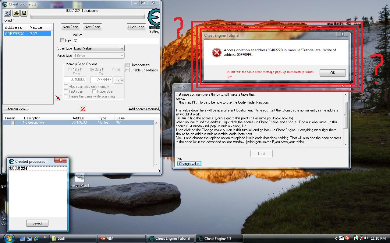Enable the Hex checkbox
The width and height of the screenshot is (390, 243).
(62, 40)
